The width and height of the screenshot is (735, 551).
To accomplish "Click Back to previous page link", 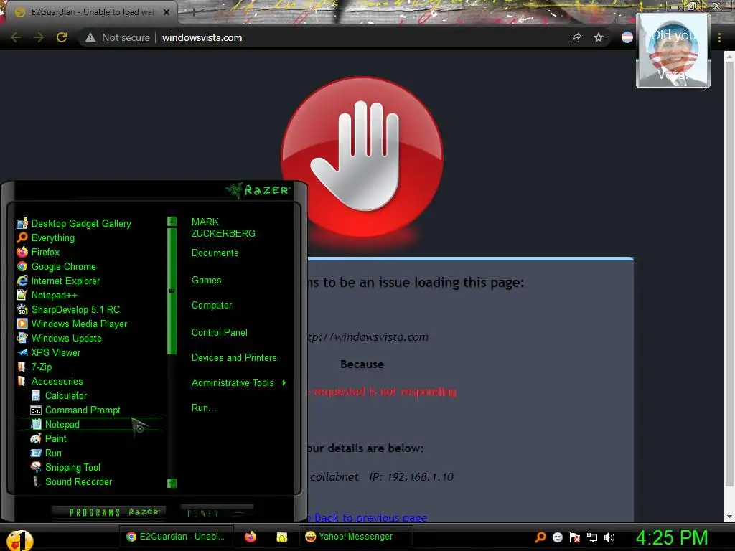I will point(370,517).
